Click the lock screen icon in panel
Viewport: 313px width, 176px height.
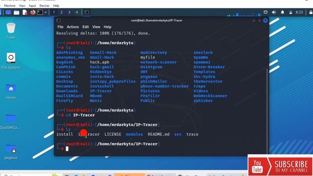pos(311,12)
